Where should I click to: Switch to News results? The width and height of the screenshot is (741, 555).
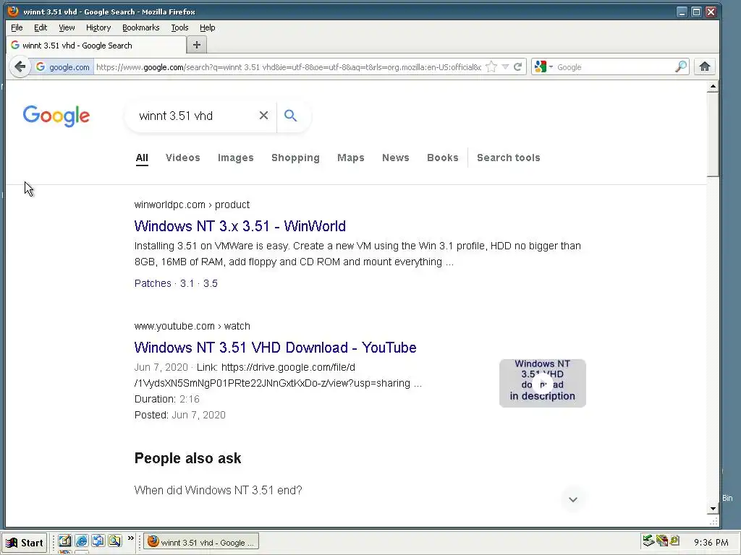[x=396, y=158]
